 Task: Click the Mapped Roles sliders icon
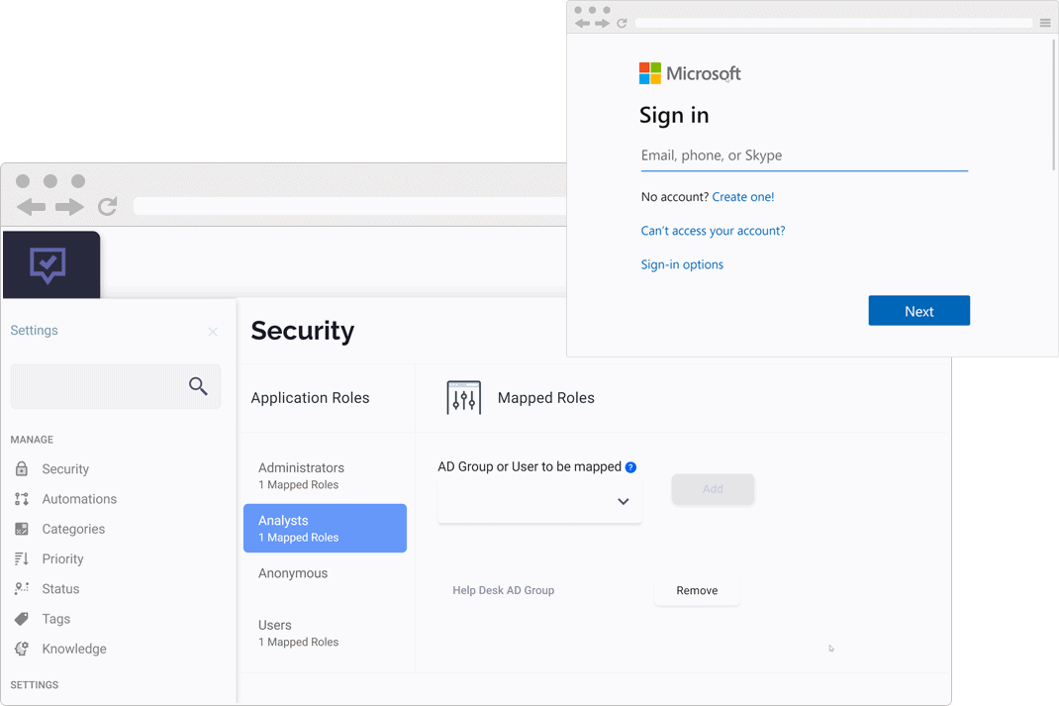tap(463, 397)
